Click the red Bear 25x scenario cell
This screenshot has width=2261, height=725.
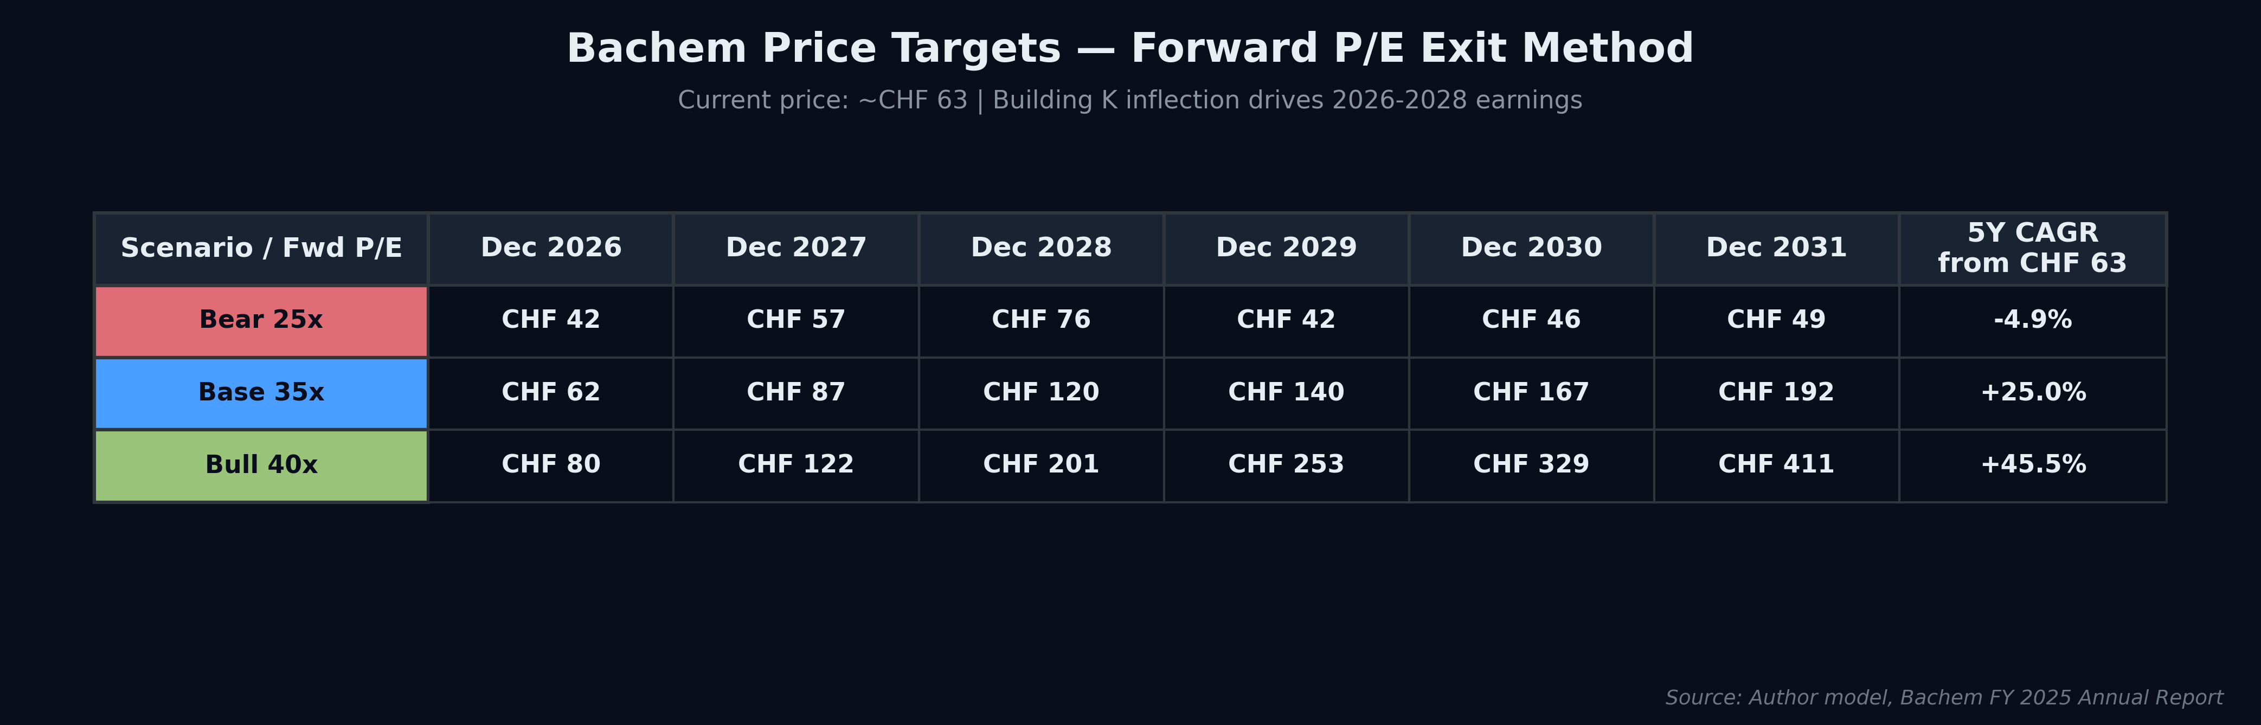261,321
